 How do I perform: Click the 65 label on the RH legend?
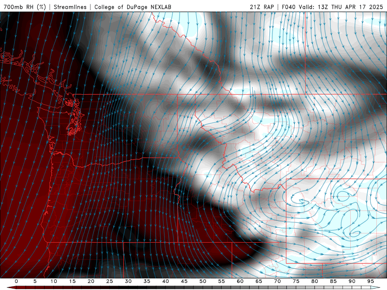tap(259, 281)
